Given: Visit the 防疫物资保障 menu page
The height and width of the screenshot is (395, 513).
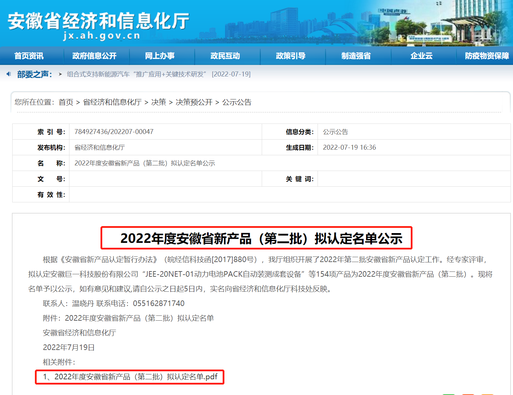Looking at the screenshot, I should 486,56.
